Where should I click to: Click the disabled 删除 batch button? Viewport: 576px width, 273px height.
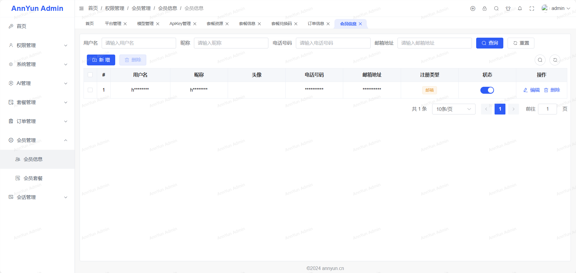(x=133, y=60)
